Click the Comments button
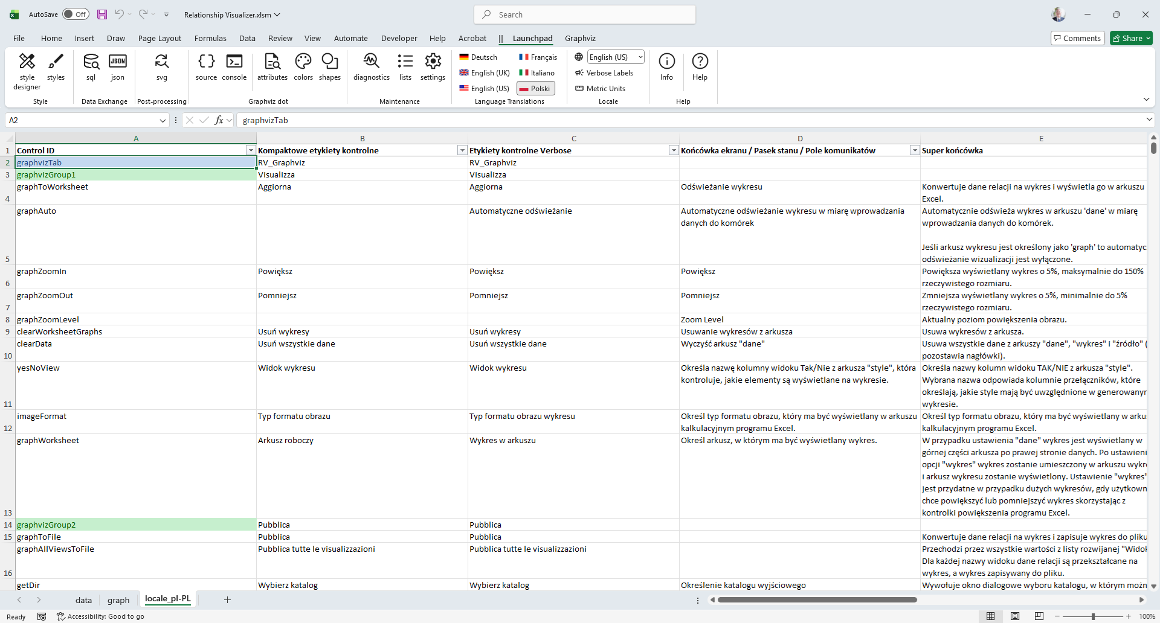1160x623 pixels. [1077, 38]
